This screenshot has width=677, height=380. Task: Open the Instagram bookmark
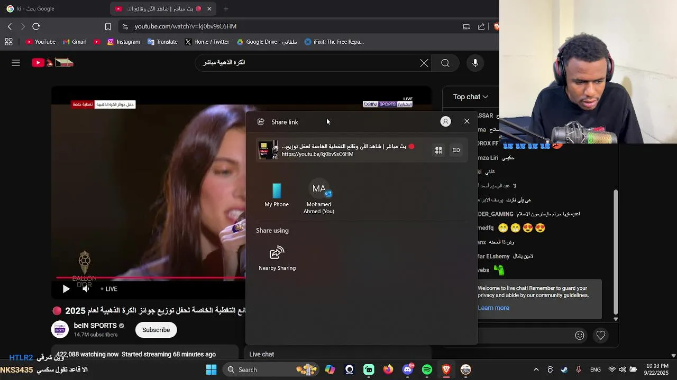(x=123, y=42)
